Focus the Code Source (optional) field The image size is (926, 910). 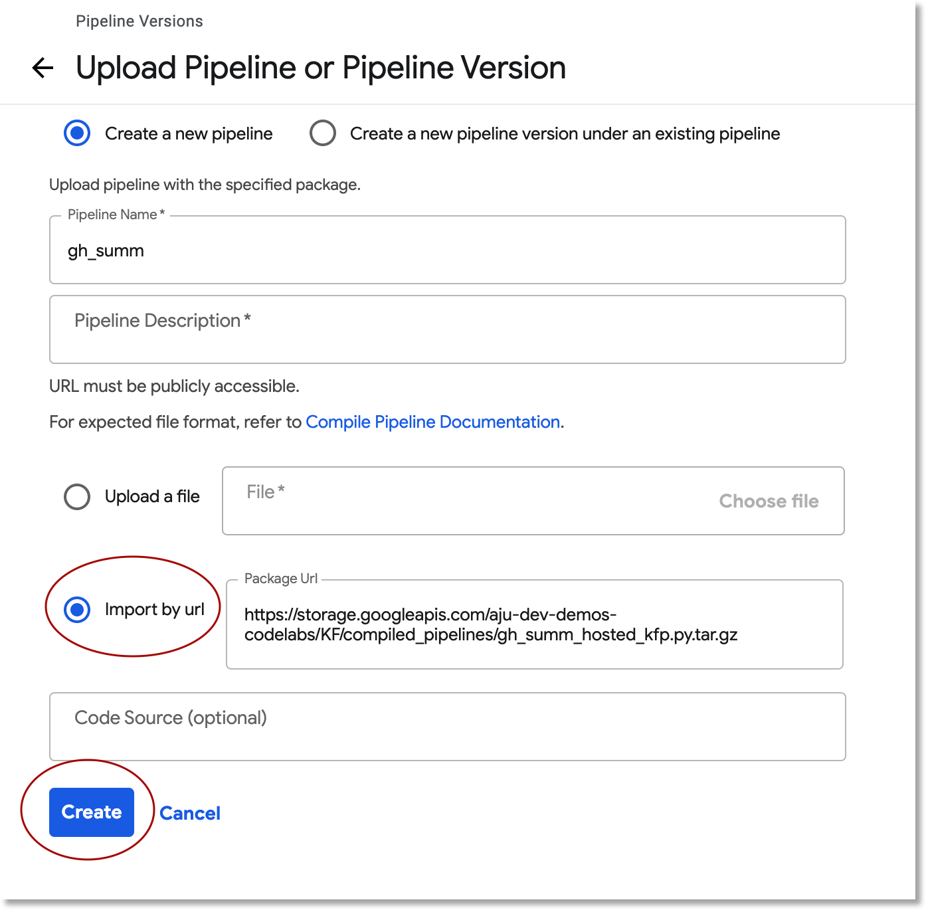point(447,727)
